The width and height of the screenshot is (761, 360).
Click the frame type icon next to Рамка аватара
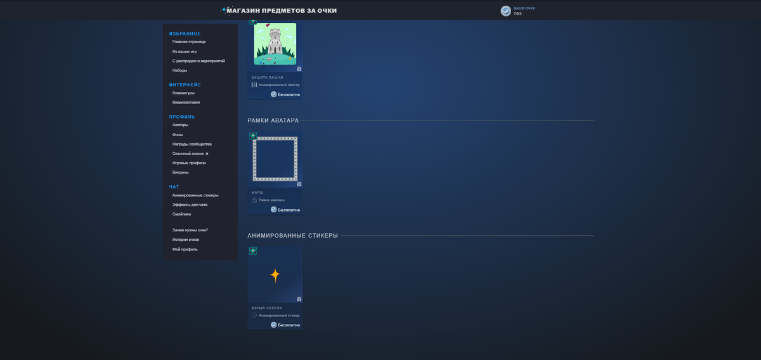[254, 200]
